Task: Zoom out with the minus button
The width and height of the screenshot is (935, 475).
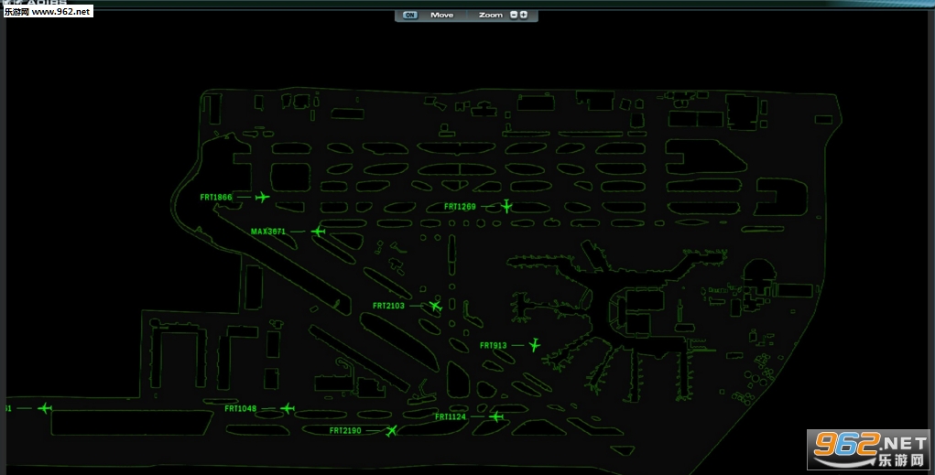Action: pos(513,15)
